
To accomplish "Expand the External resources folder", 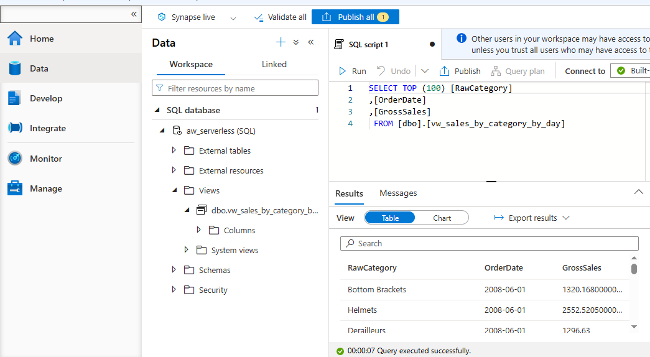I will click(x=174, y=170).
